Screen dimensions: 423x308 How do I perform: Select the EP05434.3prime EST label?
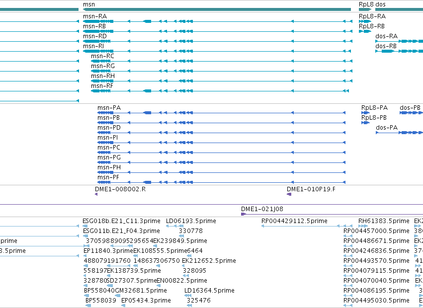point(146,301)
